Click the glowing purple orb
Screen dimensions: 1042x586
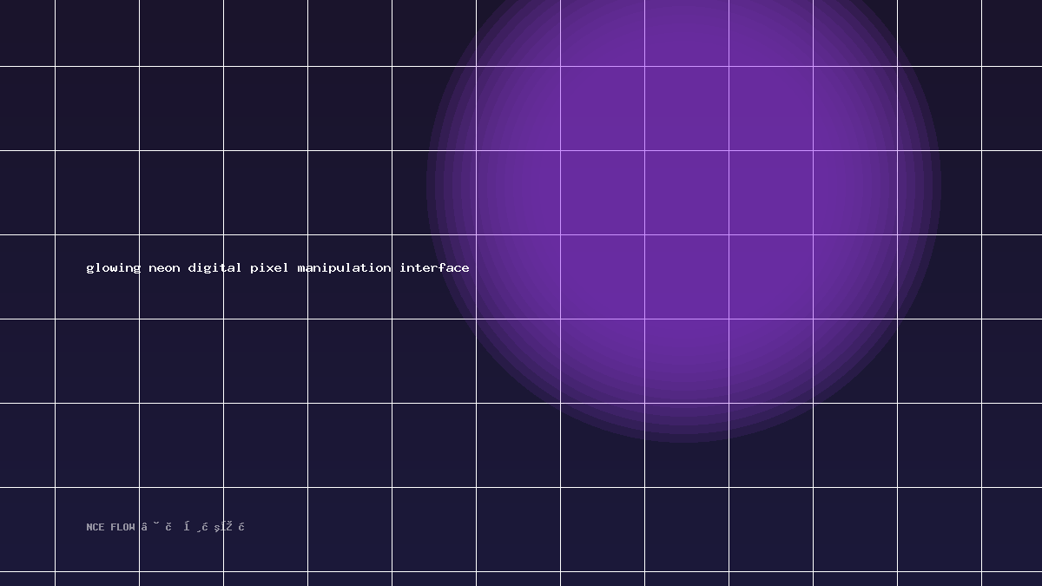pyautogui.click(x=683, y=184)
